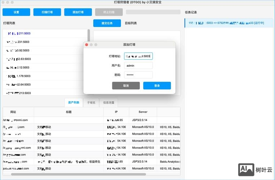Select the lighthouse entry ending in 3.92:5003

(45, 50)
